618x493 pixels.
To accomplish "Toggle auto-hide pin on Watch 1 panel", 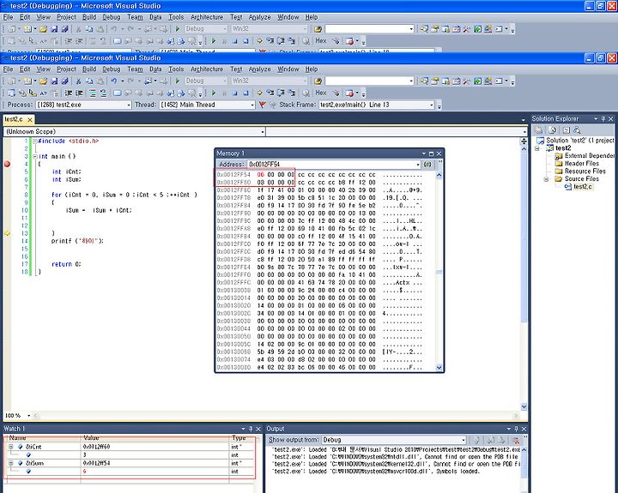I will tap(251, 429).
